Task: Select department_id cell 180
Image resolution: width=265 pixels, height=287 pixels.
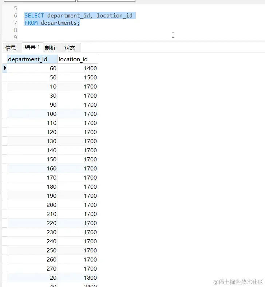Action: pos(32,187)
